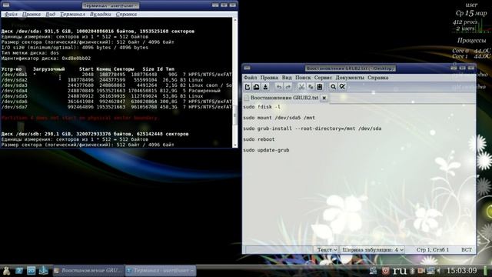
Task: Click the bluetooth icon in system tray
Action: (x=413, y=270)
